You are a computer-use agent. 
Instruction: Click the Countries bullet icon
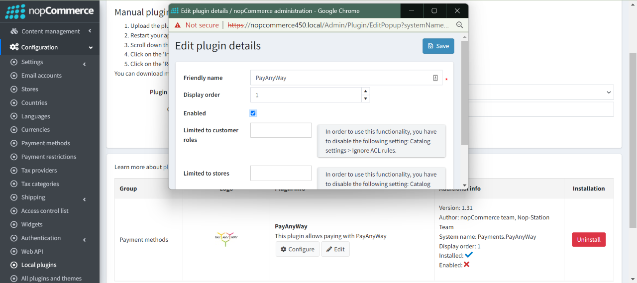click(14, 103)
